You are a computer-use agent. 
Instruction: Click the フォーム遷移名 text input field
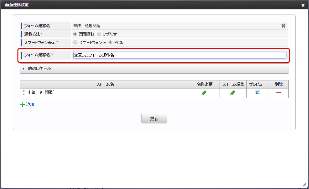coord(180,55)
